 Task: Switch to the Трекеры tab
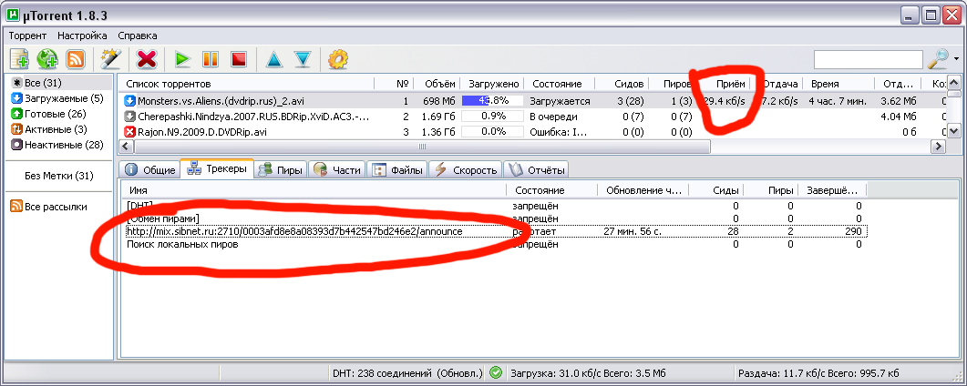click(x=217, y=168)
